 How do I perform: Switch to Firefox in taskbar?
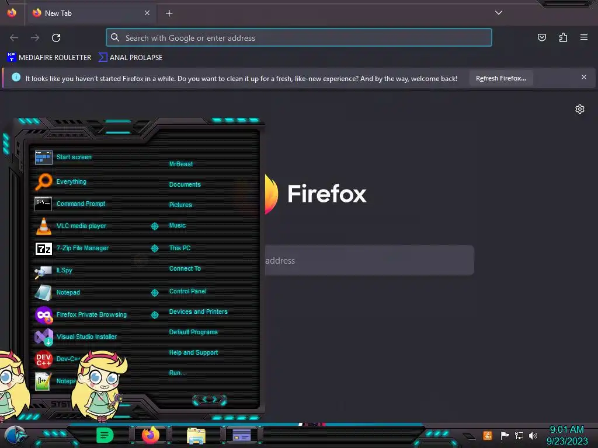click(151, 435)
